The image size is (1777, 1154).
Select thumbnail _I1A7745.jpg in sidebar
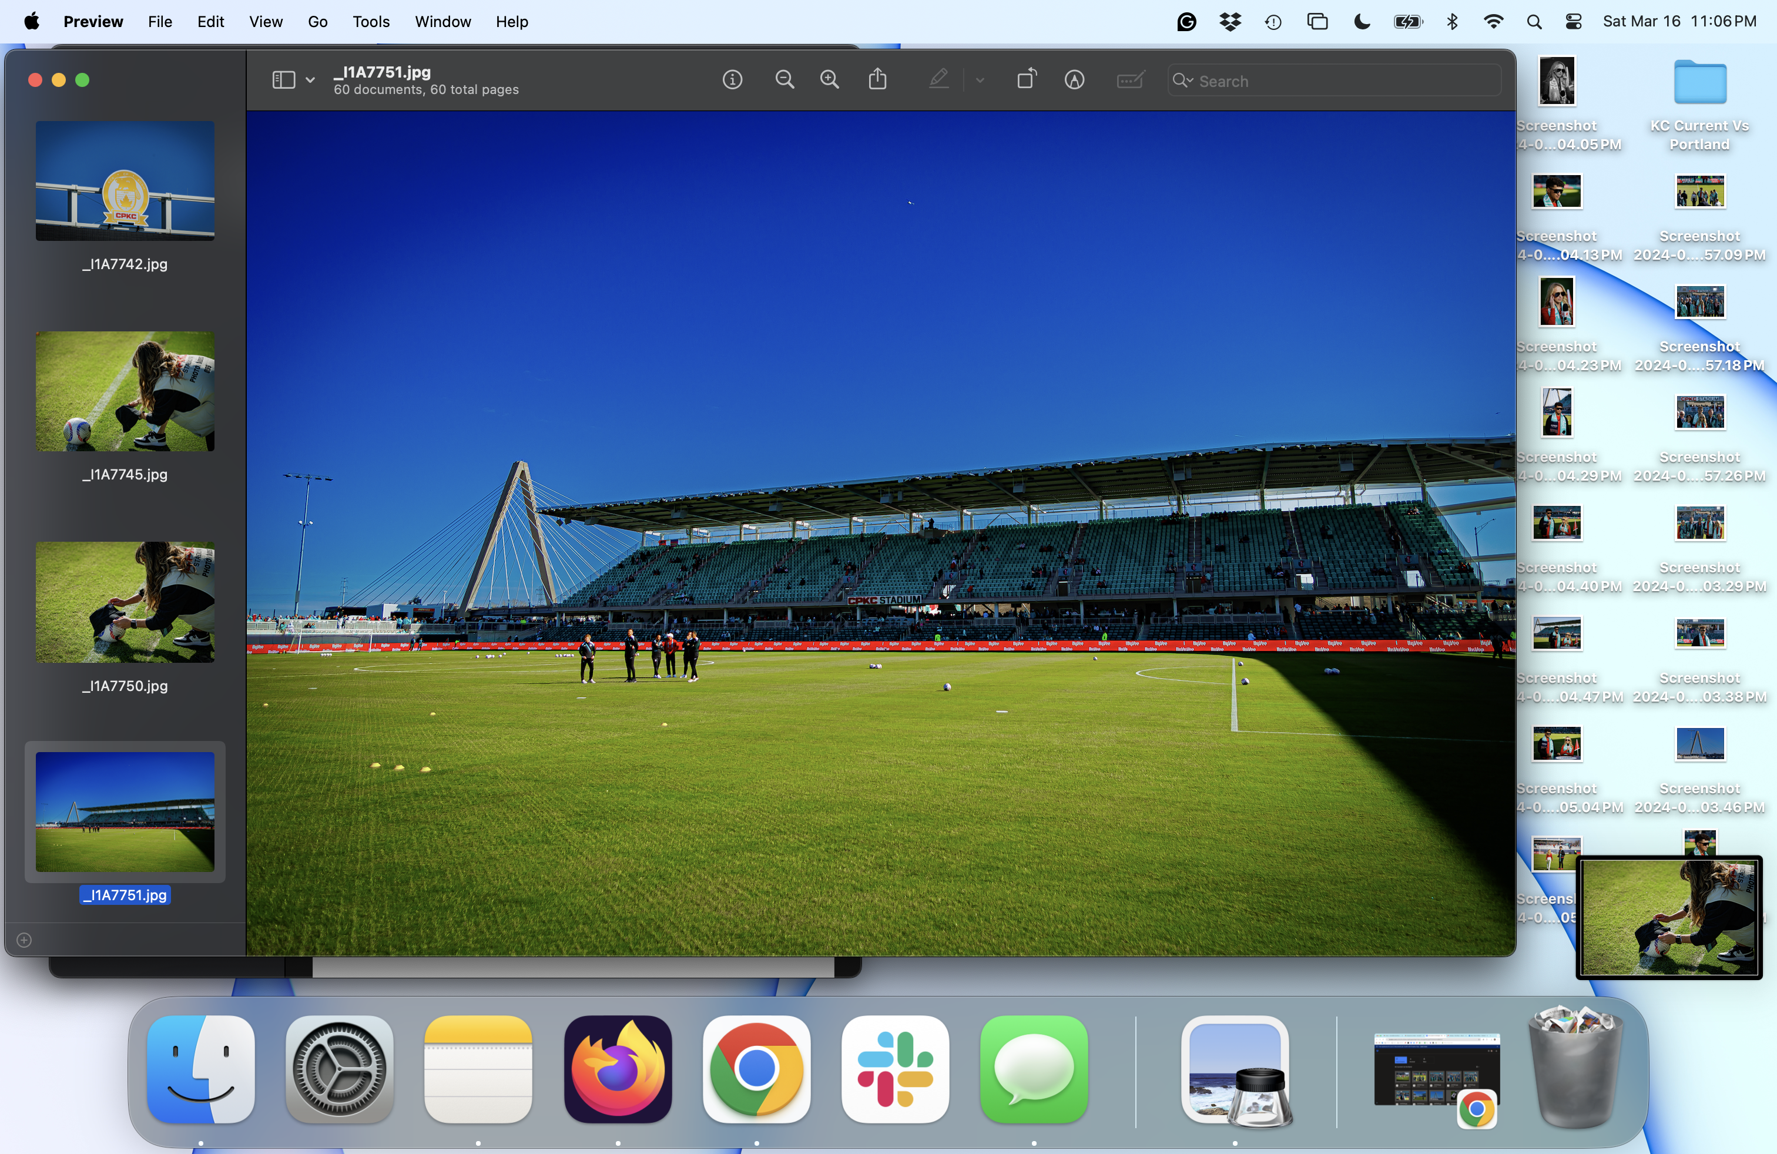[125, 391]
